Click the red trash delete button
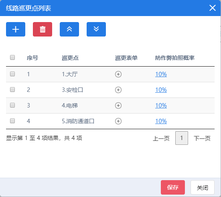The image size is (221, 197). coord(43,29)
